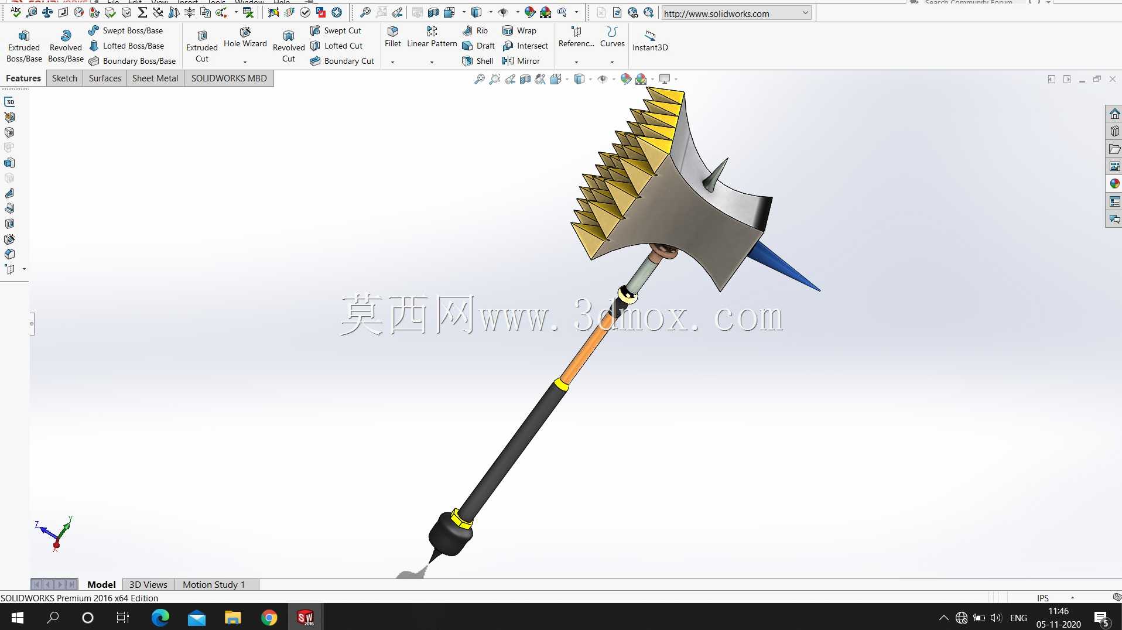Toggle 3D sketch mode in left sidebar
Screen dimensions: 1122x630
(x=9, y=102)
